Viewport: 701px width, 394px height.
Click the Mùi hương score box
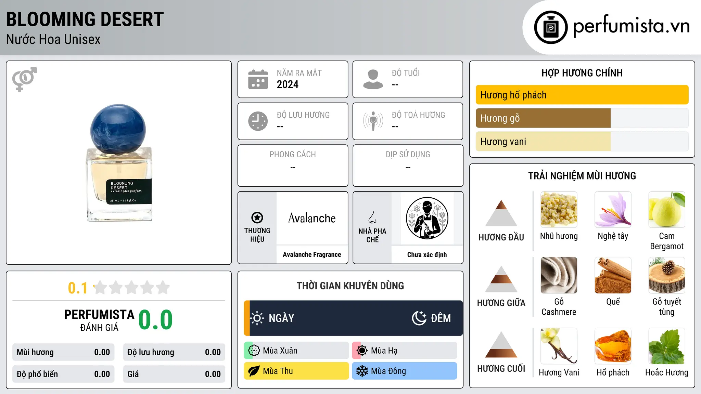click(x=63, y=352)
